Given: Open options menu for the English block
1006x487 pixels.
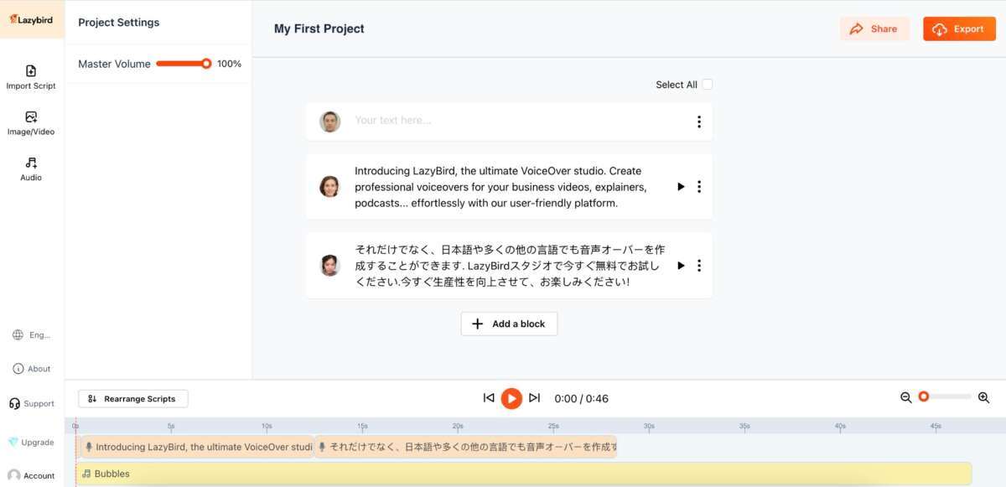Looking at the screenshot, I should [x=698, y=187].
